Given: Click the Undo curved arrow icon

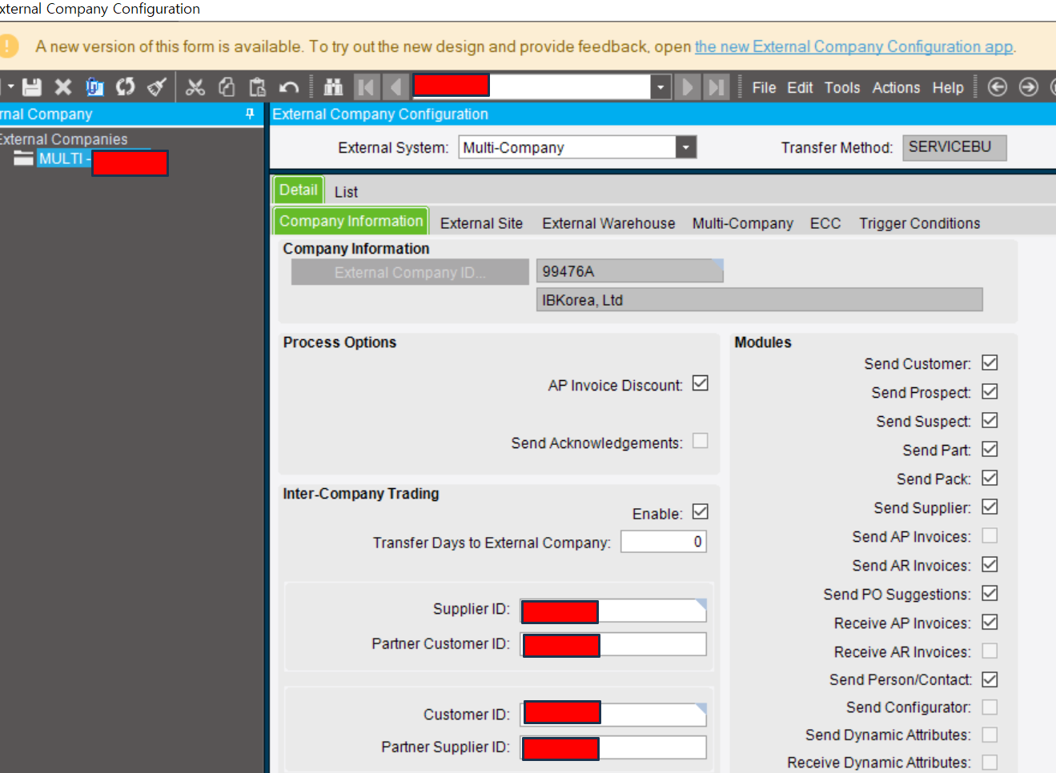Looking at the screenshot, I should tap(289, 87).
